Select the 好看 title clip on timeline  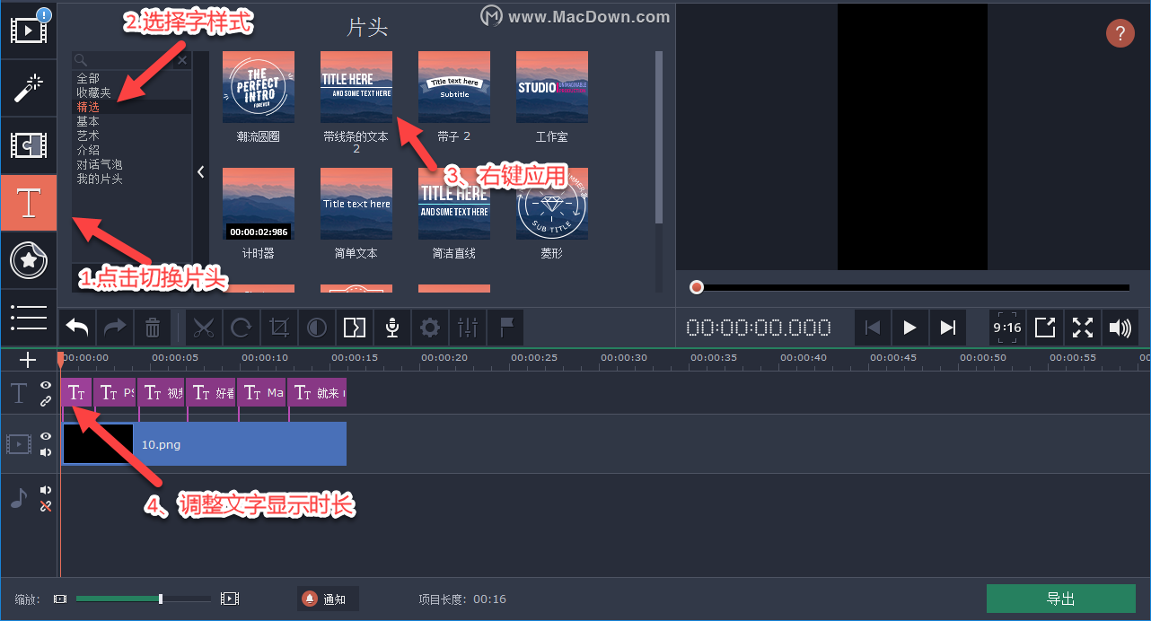point(212,392)
